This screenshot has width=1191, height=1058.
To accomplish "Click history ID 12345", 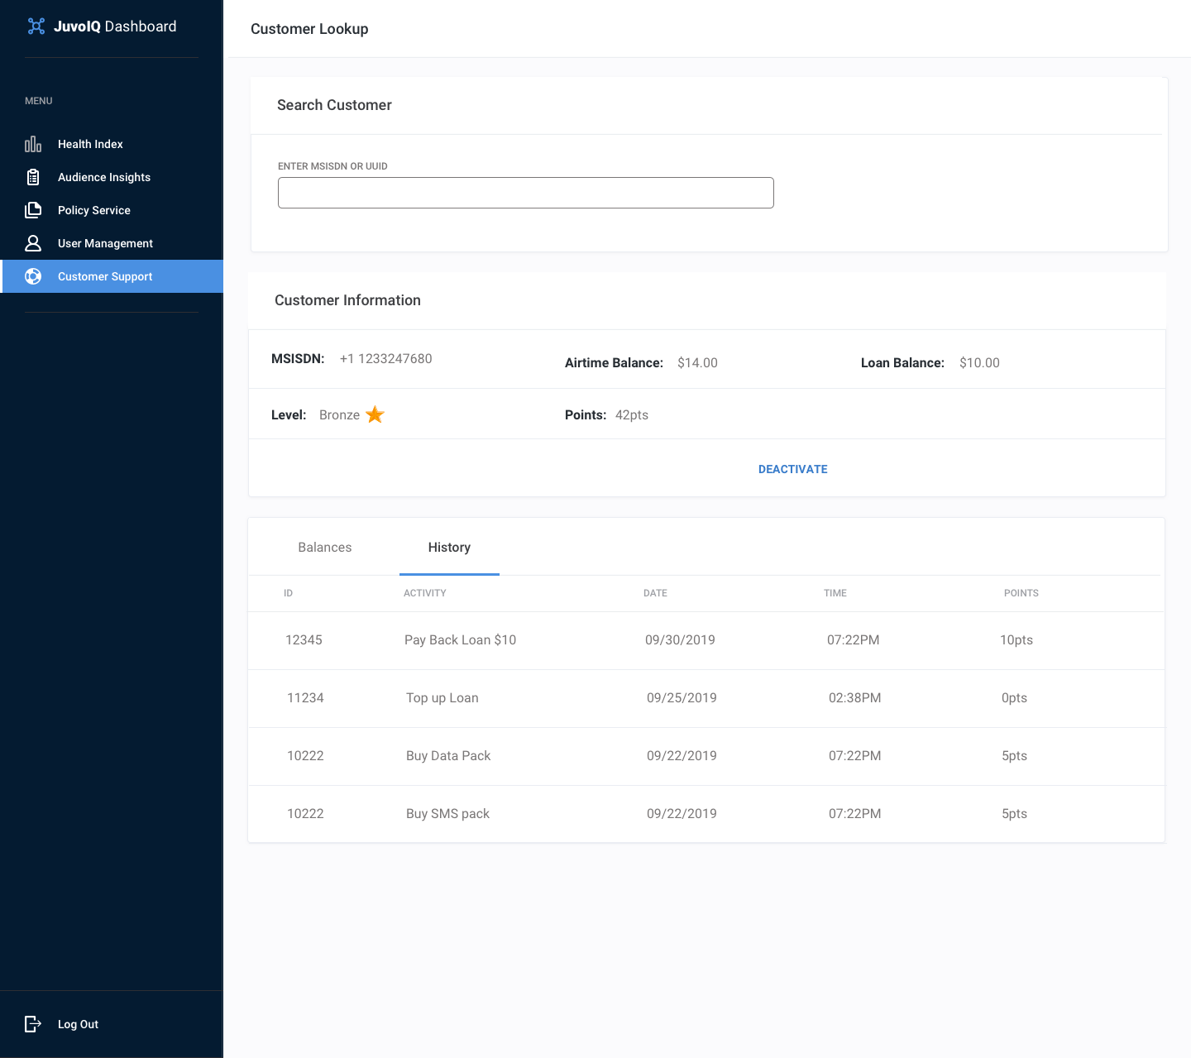I will [x=304, y=640].
